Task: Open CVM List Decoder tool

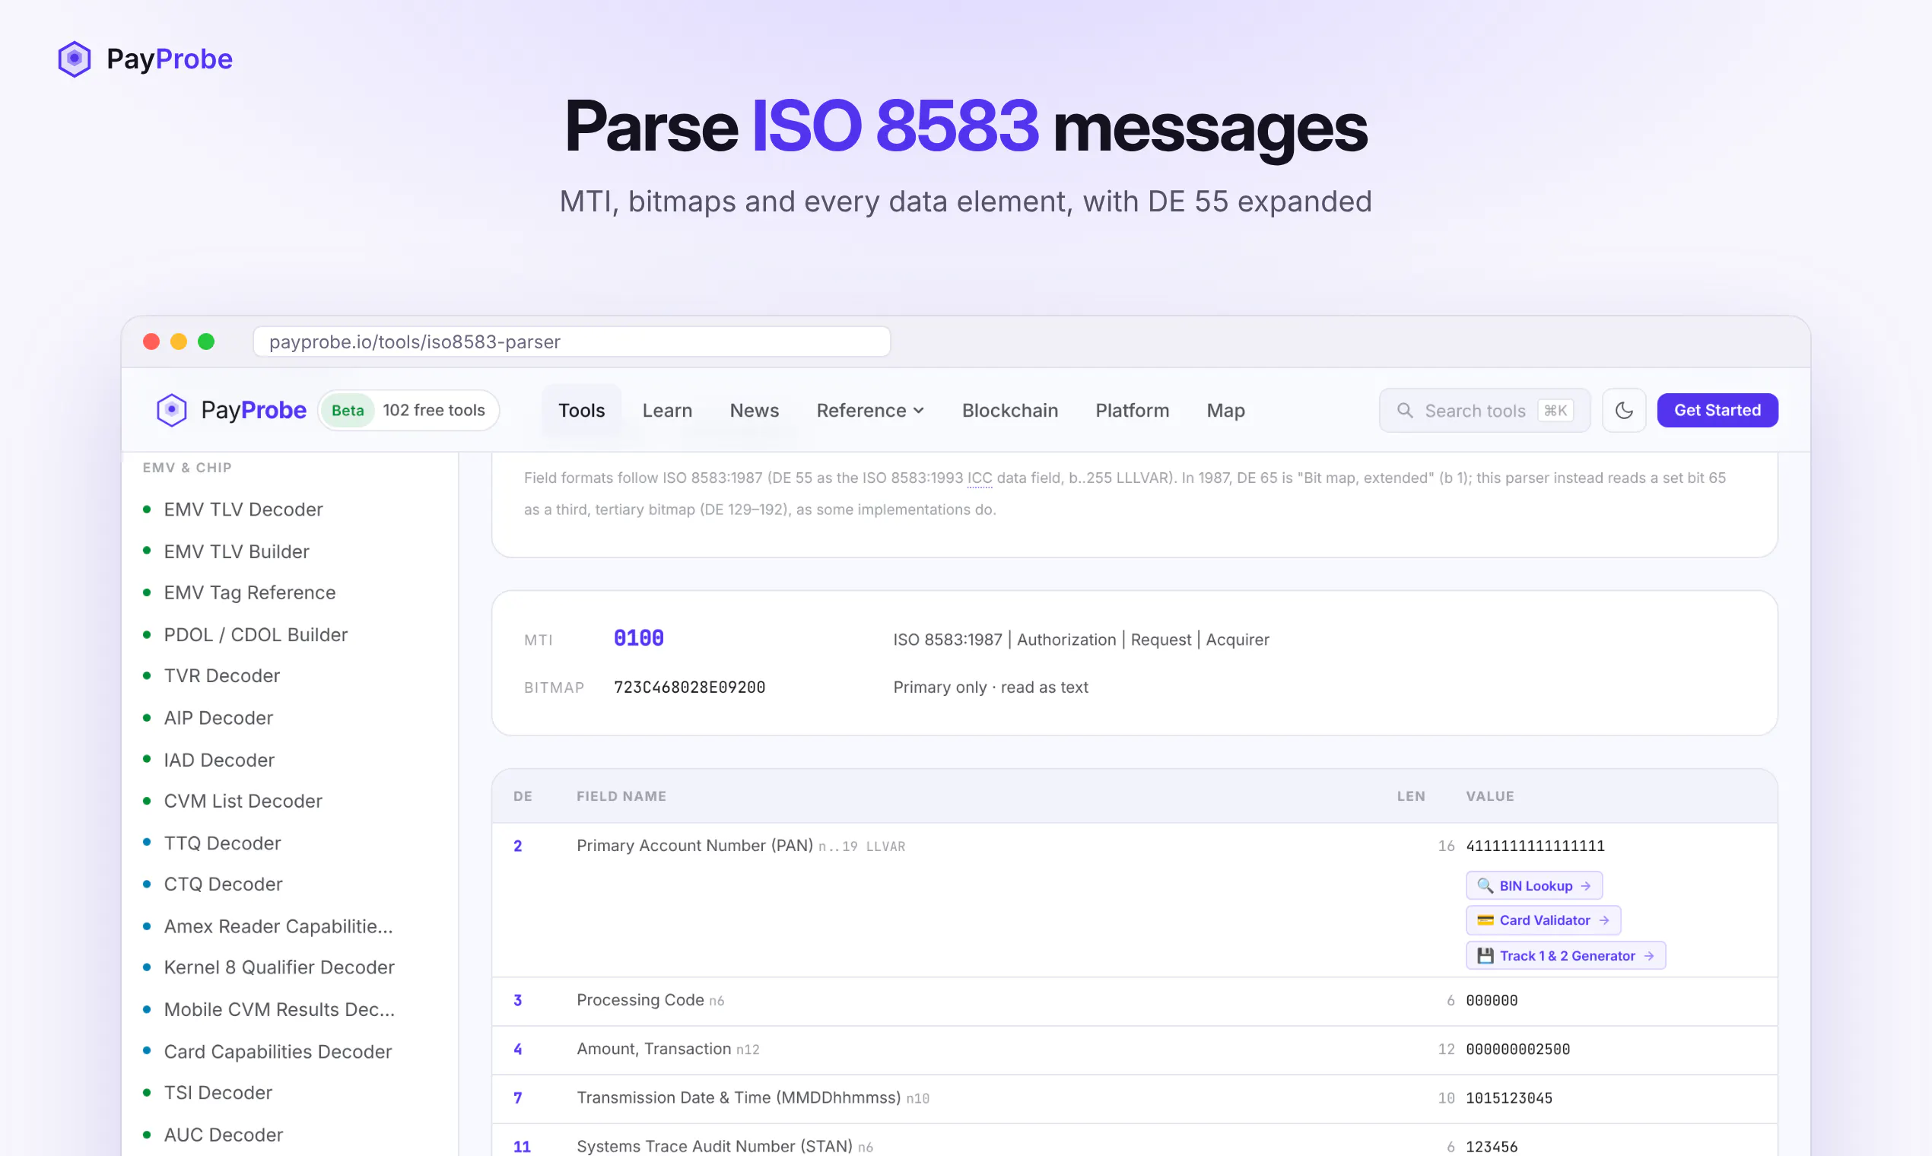Action: 243,801
